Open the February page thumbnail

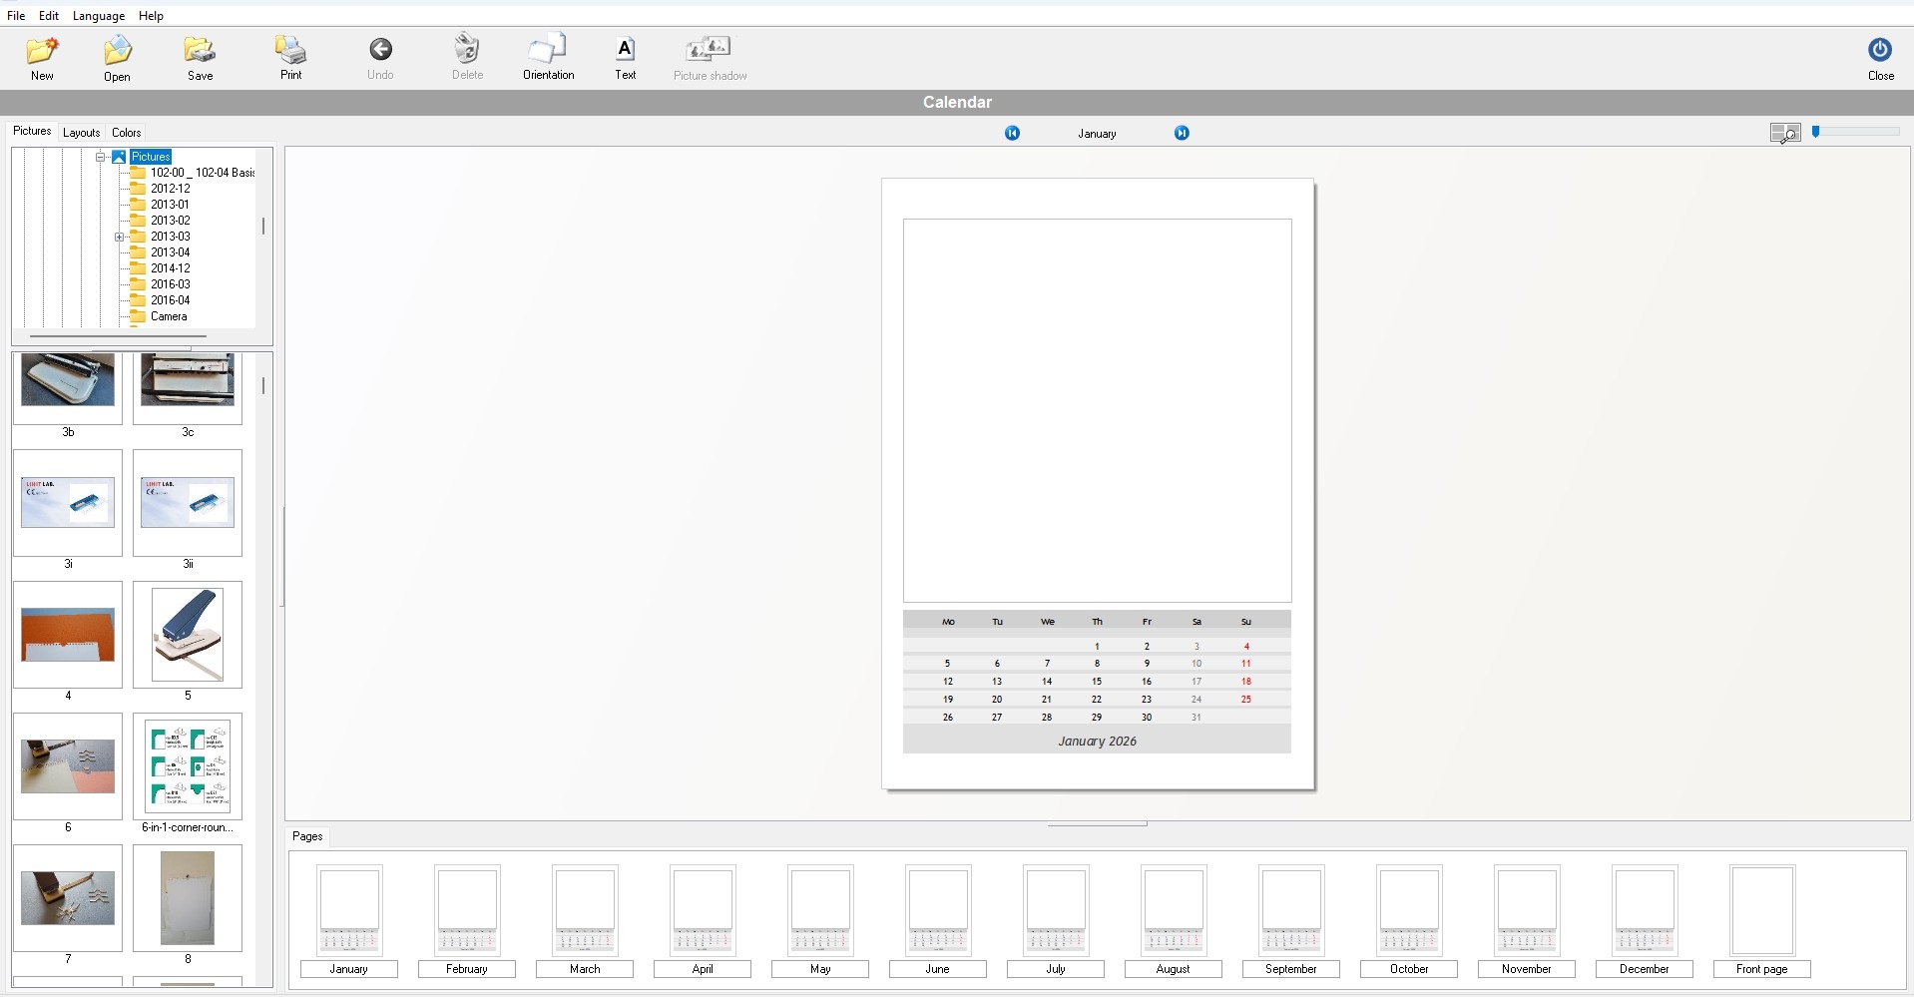coord(467,911)
